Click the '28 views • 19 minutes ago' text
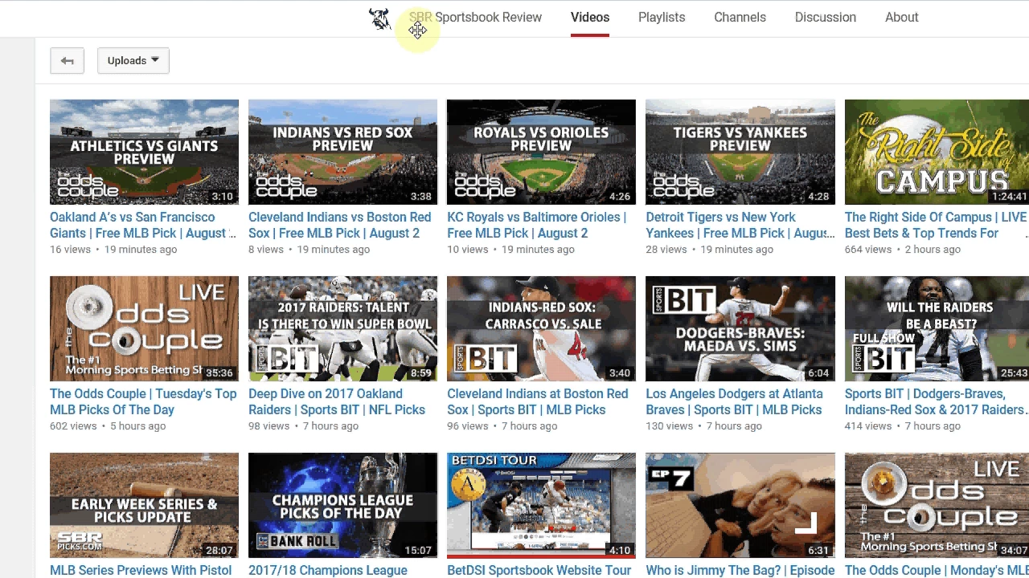This screenshot has width=1029, height=578. (x=709, y=250)
